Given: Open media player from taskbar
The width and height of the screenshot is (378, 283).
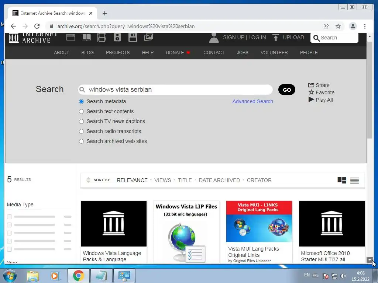Looking at the screenshot, I should [55, 276].
